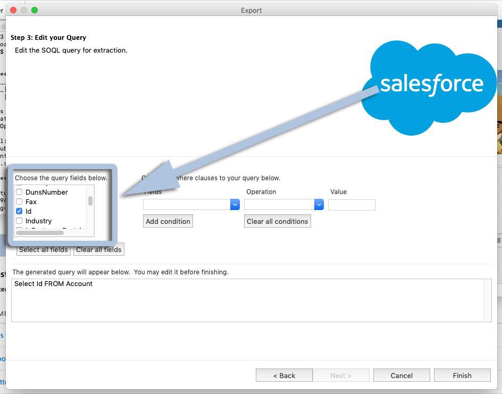Check the Industry field checkbox
Viewport: 502px width, 394px height.
tap(19, 221)
